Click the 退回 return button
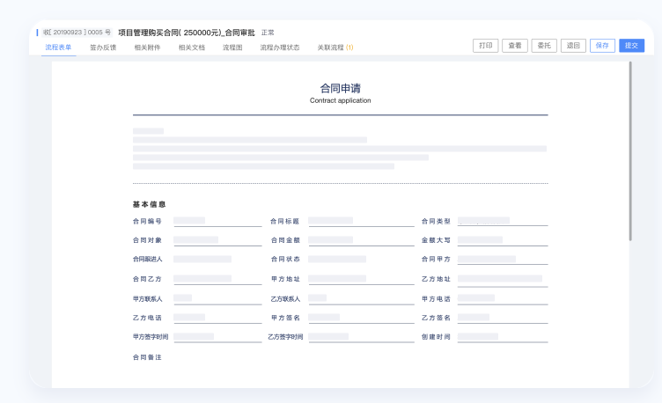Image resolution: width=662 pixels, height=403 pixels. 573,46
